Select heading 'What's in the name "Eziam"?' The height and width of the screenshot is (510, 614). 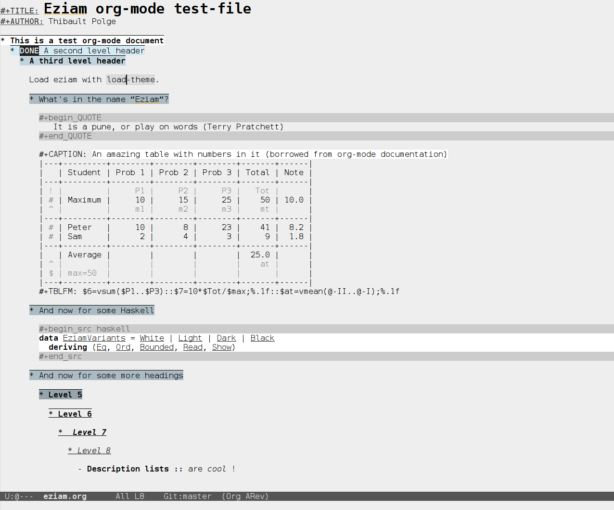pyautogui.click(x=104, y=100)
